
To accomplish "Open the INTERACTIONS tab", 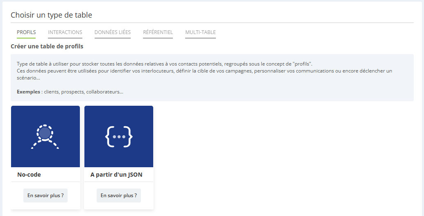I will 65,32.
